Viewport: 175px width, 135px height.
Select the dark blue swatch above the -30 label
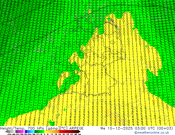click(26, 132)
